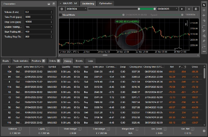Image resolution: width=208 pixels, height=137 pixels.
Task: Click the save parameters icon in Parameters header
Action: coord(54,4)
